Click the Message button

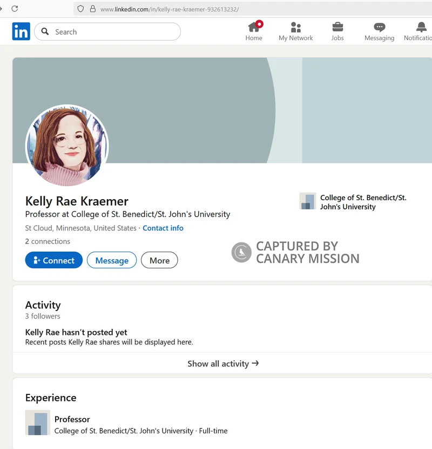click(112, 260)
